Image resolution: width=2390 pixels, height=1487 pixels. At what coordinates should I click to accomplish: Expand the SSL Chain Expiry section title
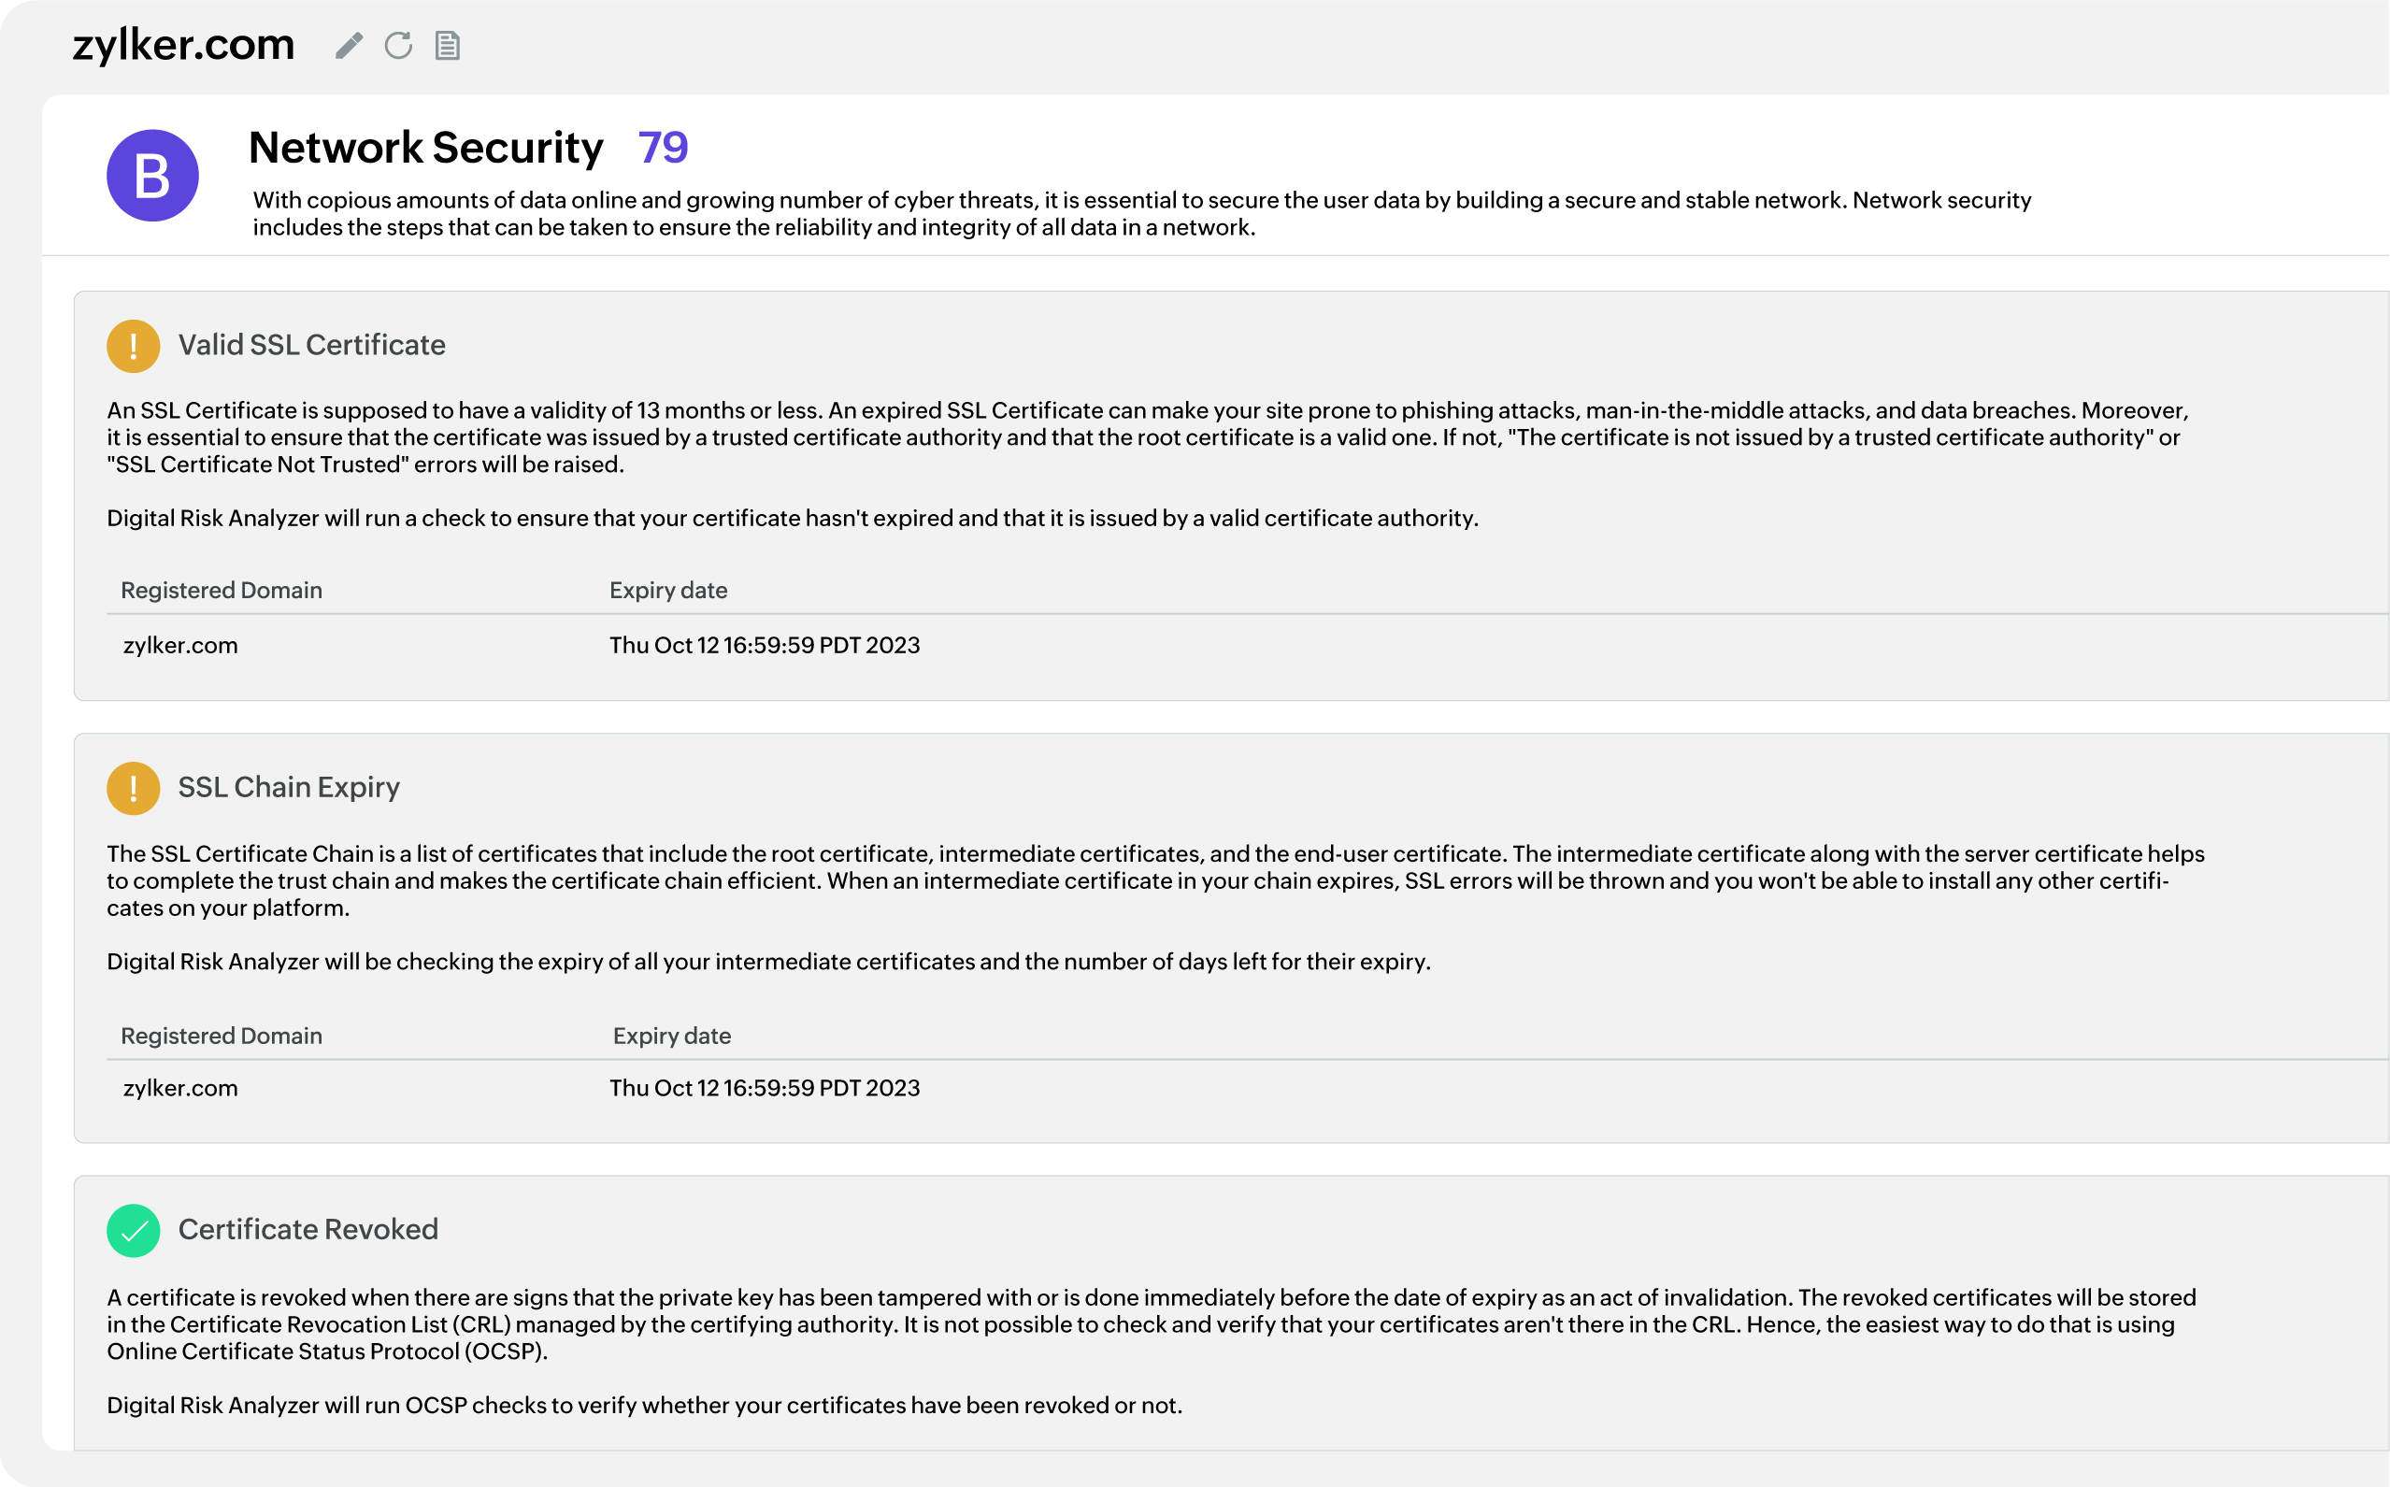coord(289,788)
